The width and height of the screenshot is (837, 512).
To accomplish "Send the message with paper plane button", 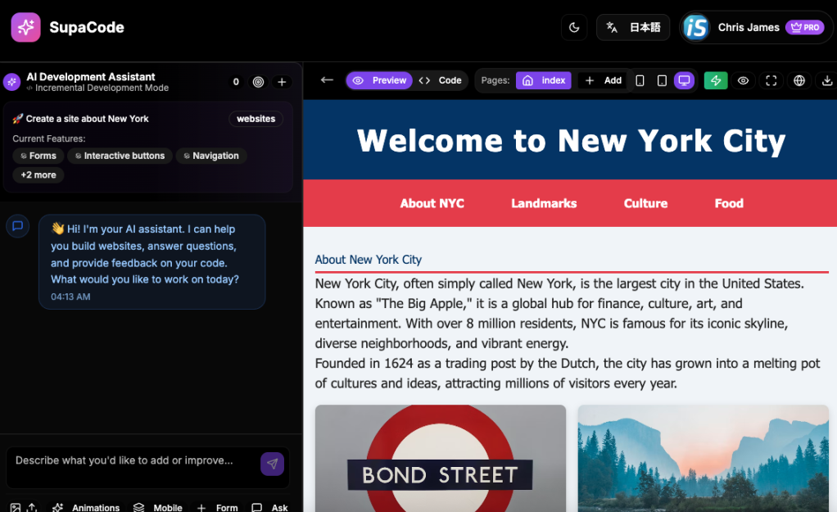I will tap(272, 464).
